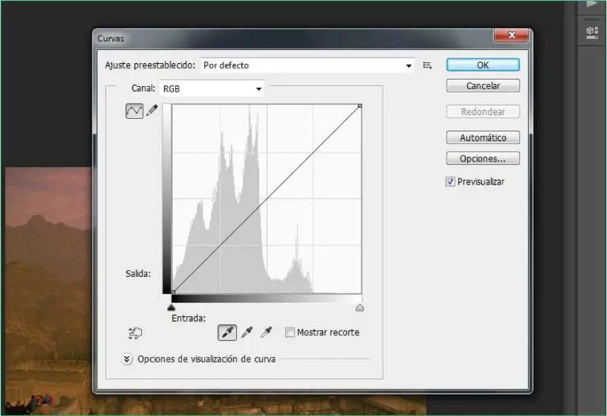Select the pencil draw curve tool
607x416 pixels.
click(152, 111)
